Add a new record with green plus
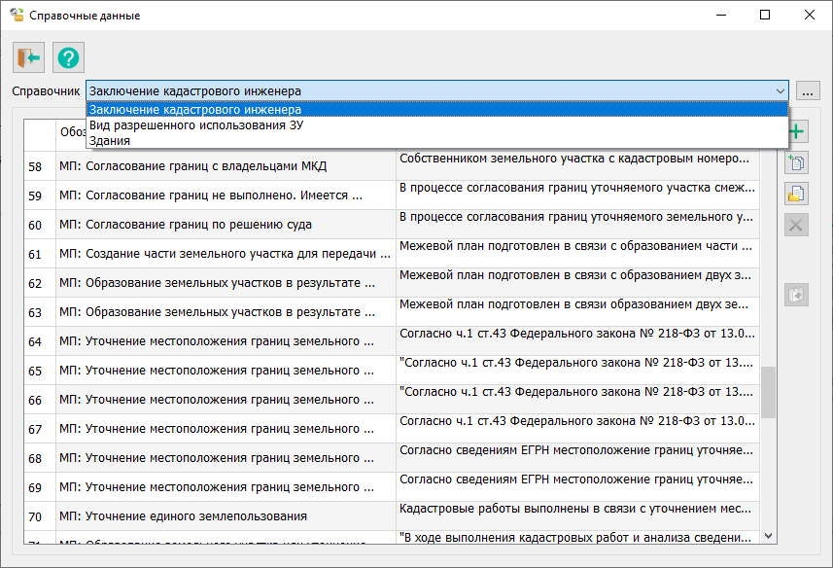Image resolution: width=833 pixels, height=568 pixels. (797, 132)
